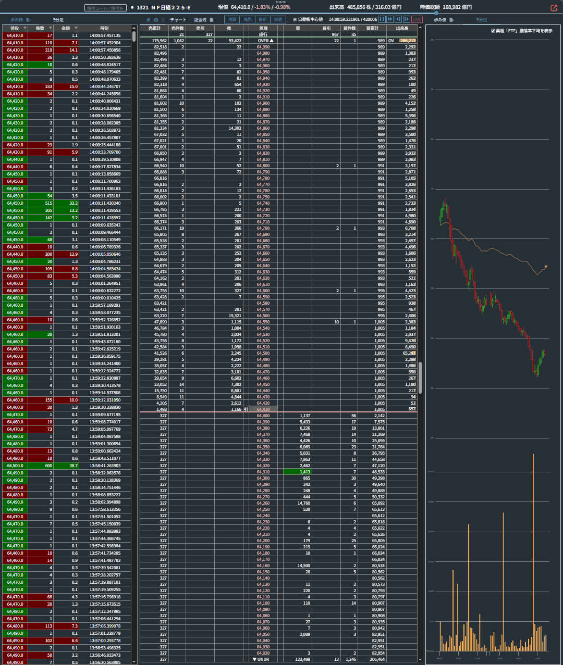Click the copy icon beside left 歩み値
This screenshot has height=665, width=563.
click(x=29, y=20)
